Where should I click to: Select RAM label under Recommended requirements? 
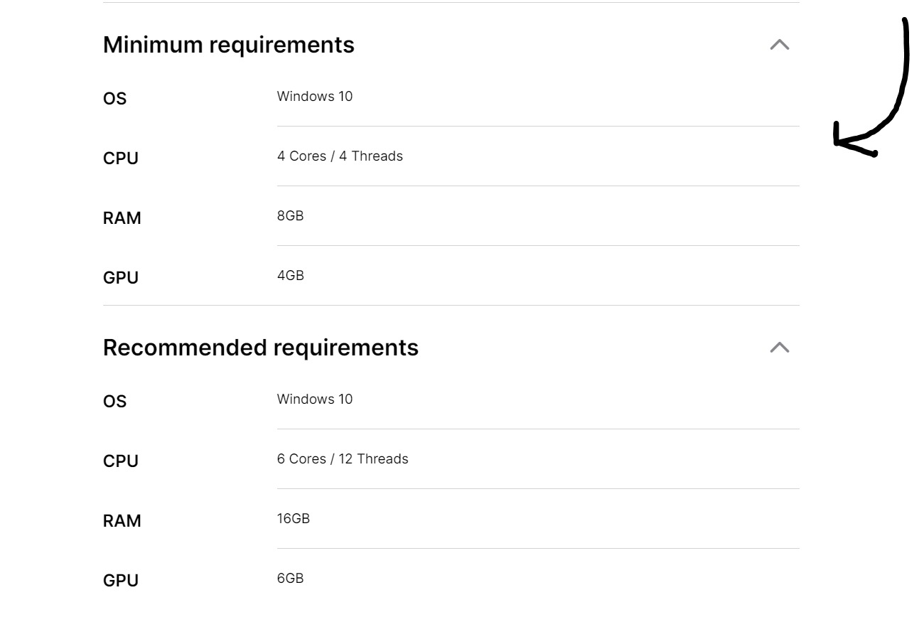pos(122,520)
